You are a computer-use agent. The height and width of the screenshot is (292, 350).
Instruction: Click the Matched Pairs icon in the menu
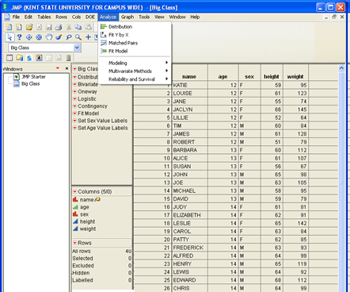(104, 43)
